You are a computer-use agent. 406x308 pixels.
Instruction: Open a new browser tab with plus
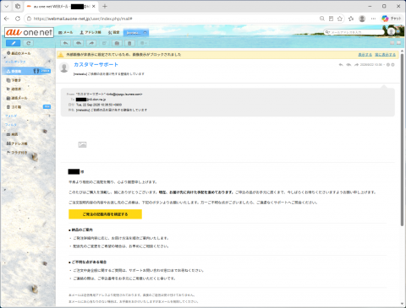(105, 6)
